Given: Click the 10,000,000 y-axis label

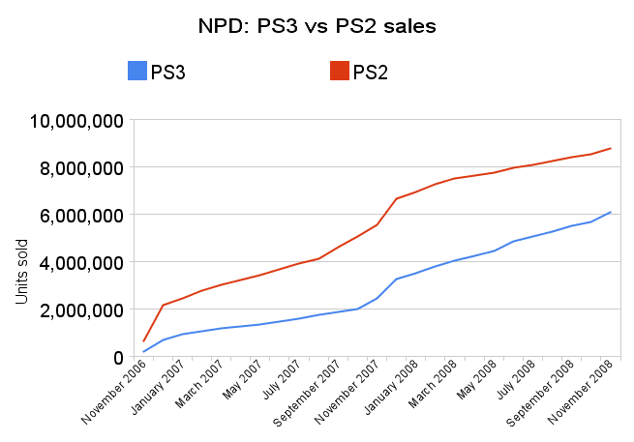Looking at the screenshot, I should pos(76,121).
